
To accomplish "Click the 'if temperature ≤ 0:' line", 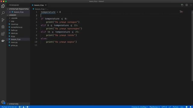I will point(54,19).
